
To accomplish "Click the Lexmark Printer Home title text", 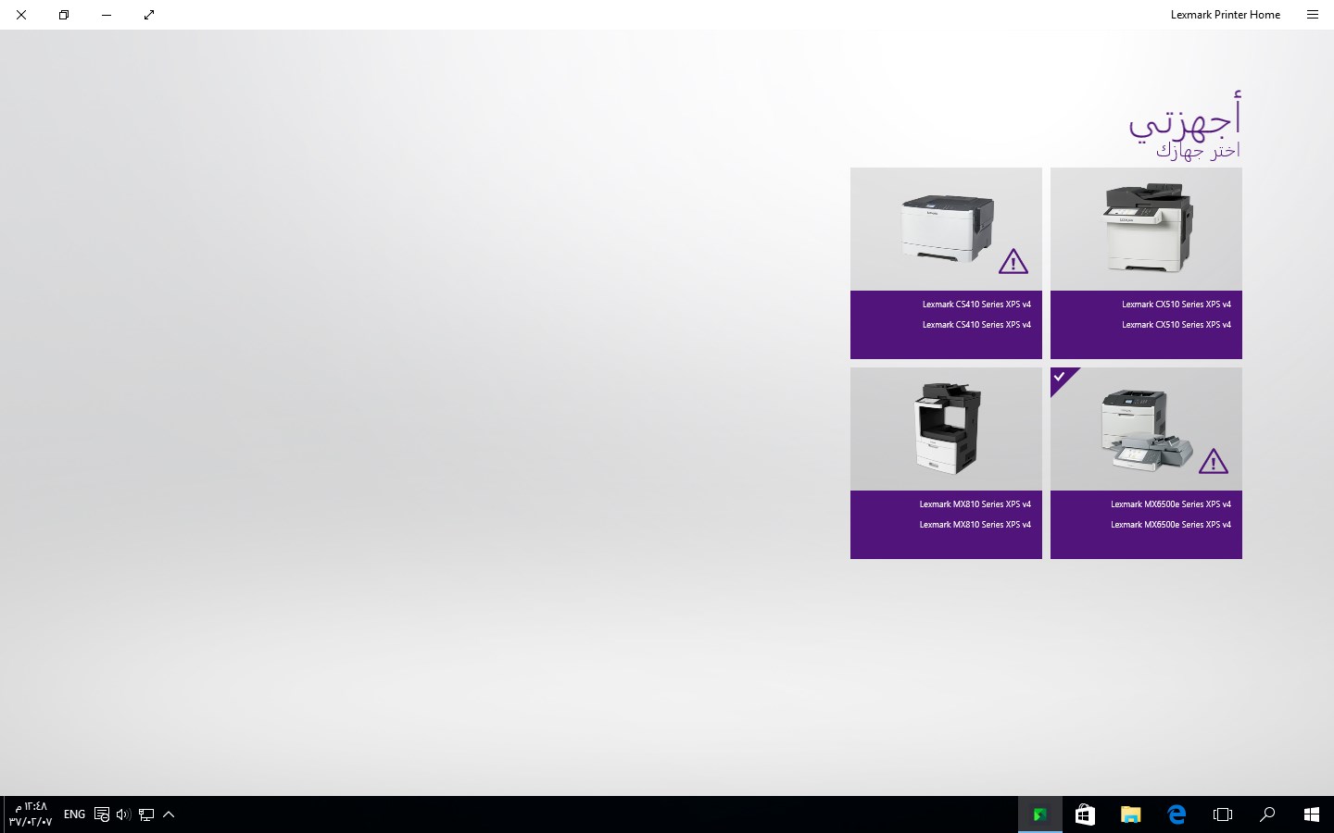I will pyautogui.click(x=1225, y=15).
